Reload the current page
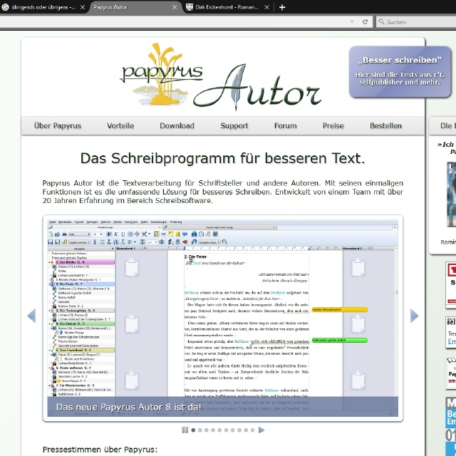The image size is (456, 456). (366, 22)
